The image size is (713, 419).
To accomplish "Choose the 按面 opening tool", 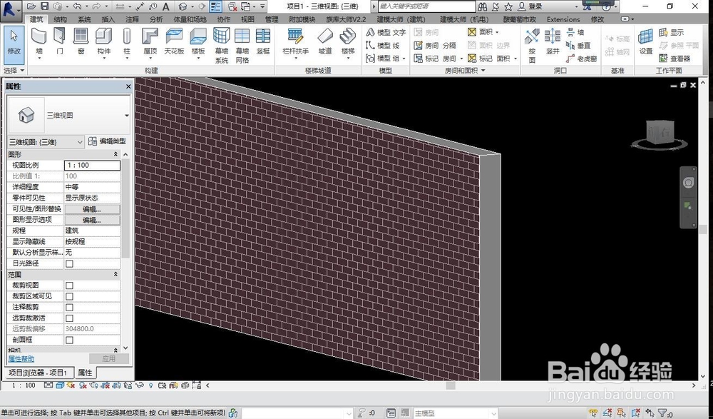I will pyautogui.click(x=532, y=46).
